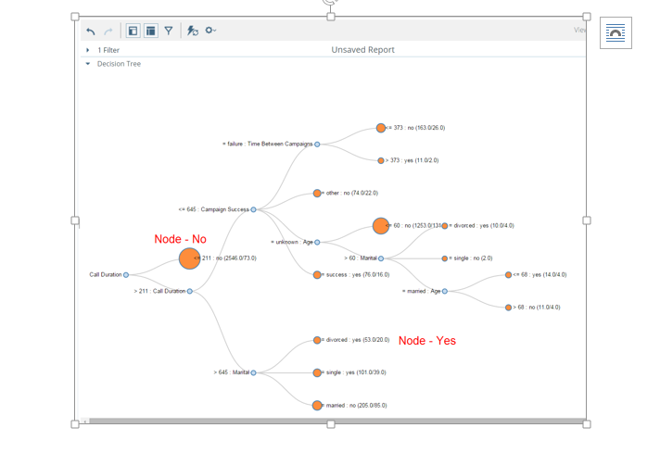The width and height of the screenshot is (660, 453).
Task: Toggle the layout panel view icon
Action: click(x=133, y=31)
